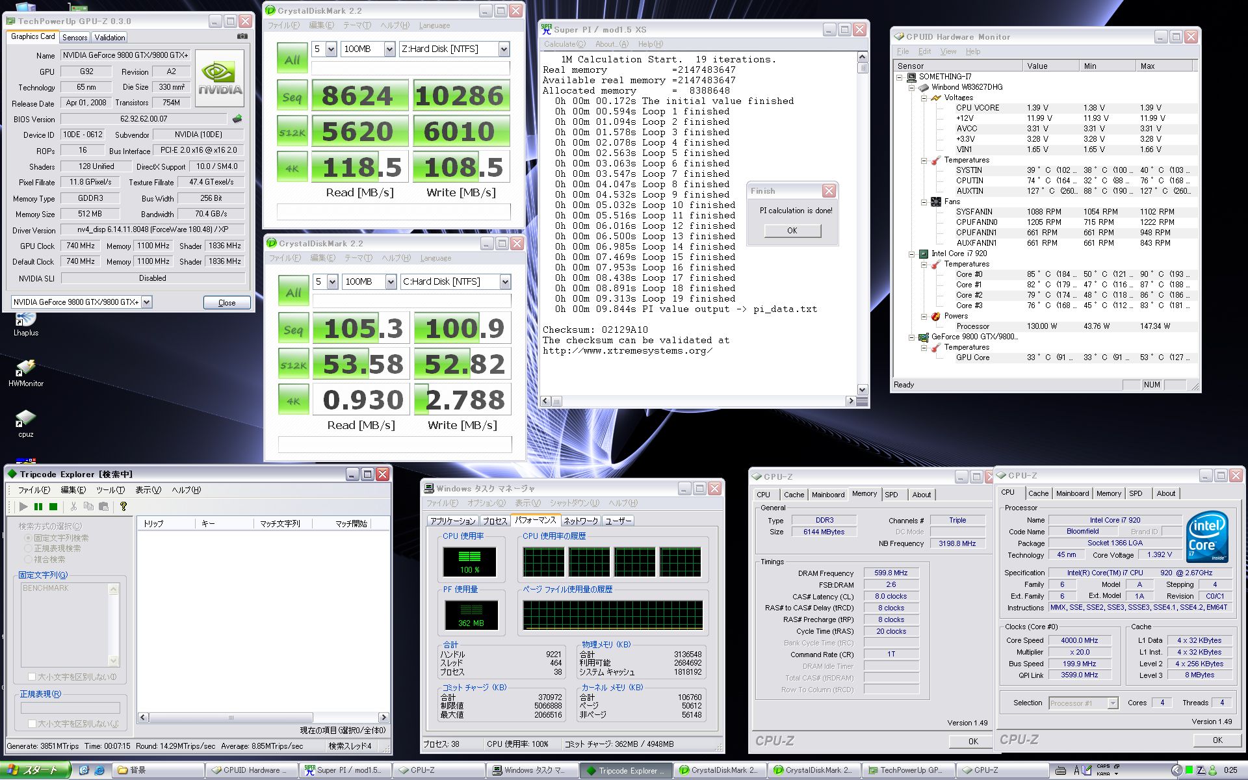The width and height of the screenshot is (1248, 780).
Task: Run 4K test for Z: drive
Action: pos(292,168)
